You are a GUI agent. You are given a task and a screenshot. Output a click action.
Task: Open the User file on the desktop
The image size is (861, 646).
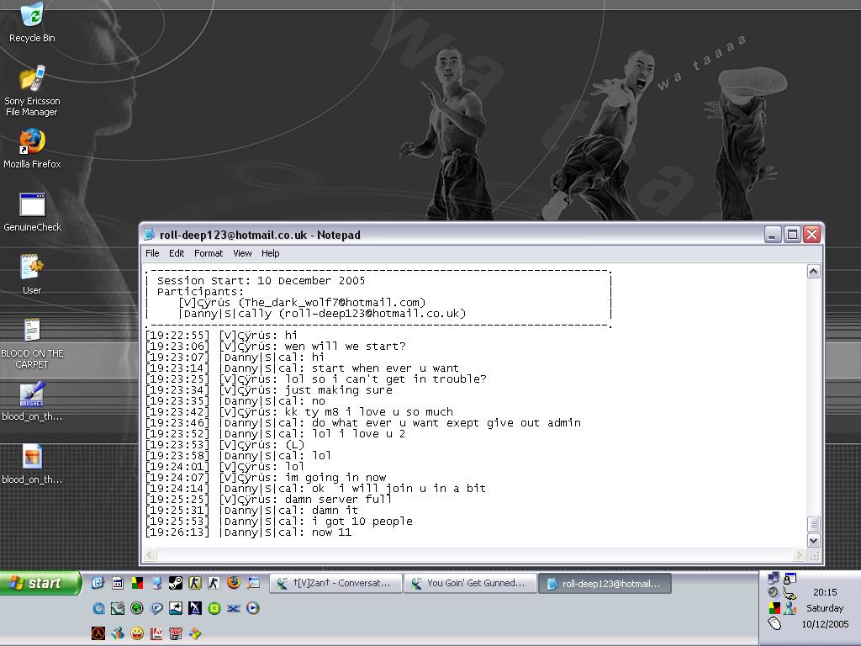32,275
